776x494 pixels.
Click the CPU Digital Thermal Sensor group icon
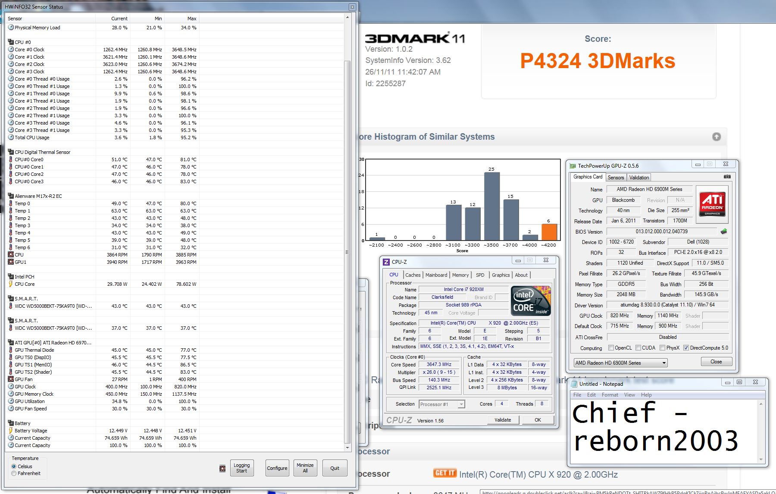click(11, 152)
